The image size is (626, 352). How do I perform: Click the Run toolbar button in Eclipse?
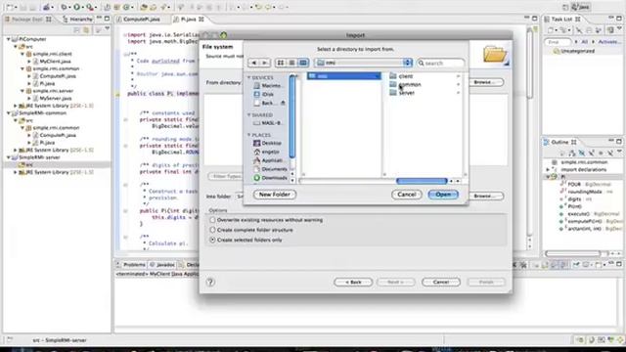[x=76, y=7]
